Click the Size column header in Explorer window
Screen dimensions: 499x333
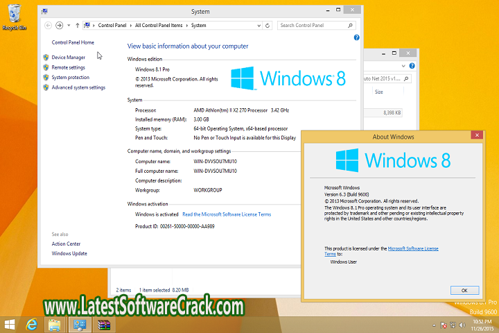point(378,92)
